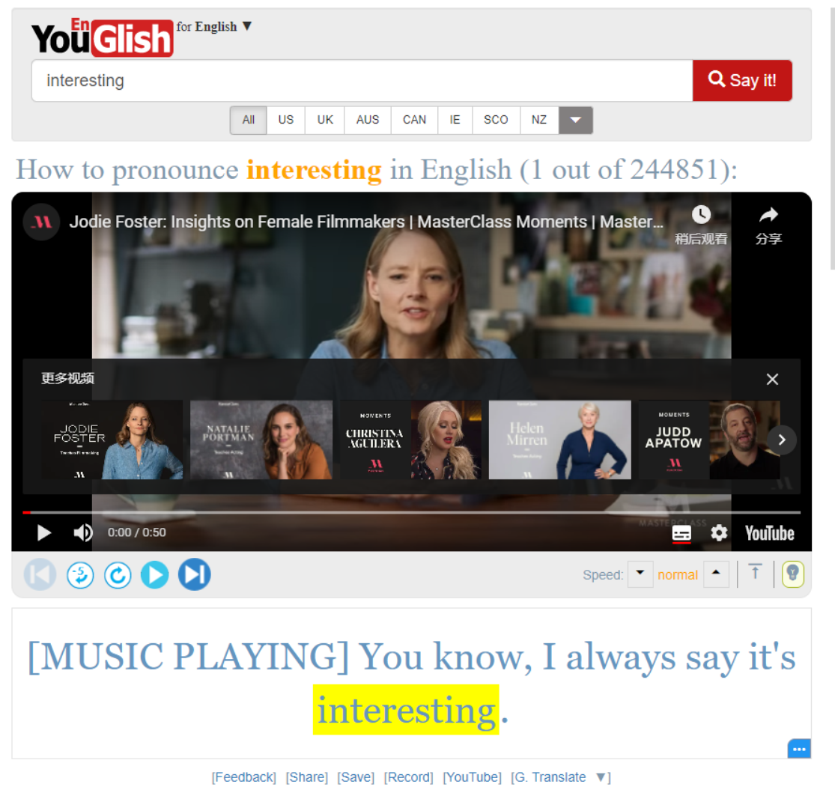Click the red 'Say it!' search button

coord(742,80)
